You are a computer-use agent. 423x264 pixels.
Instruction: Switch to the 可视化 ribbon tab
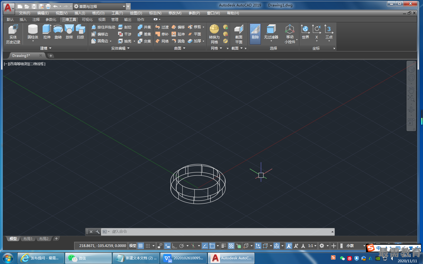[87, 19]
